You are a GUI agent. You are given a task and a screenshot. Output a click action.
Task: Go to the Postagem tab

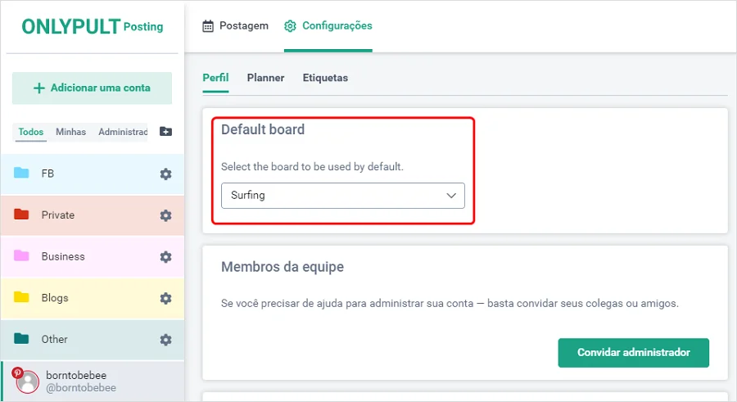click(x=236, y=26)
